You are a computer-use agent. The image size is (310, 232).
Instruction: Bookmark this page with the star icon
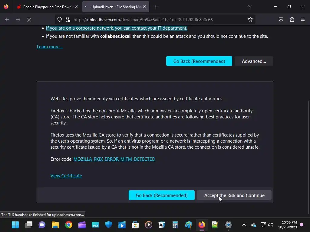click(250, 20)
